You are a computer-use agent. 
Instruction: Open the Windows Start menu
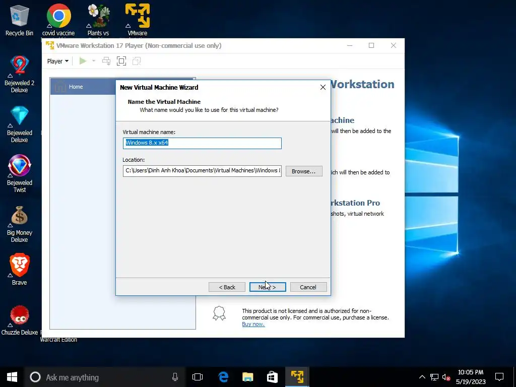12,377
